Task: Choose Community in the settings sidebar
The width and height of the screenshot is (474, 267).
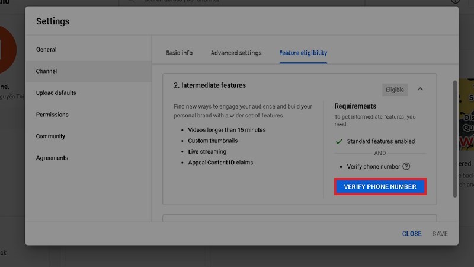Action: (50, 136)
